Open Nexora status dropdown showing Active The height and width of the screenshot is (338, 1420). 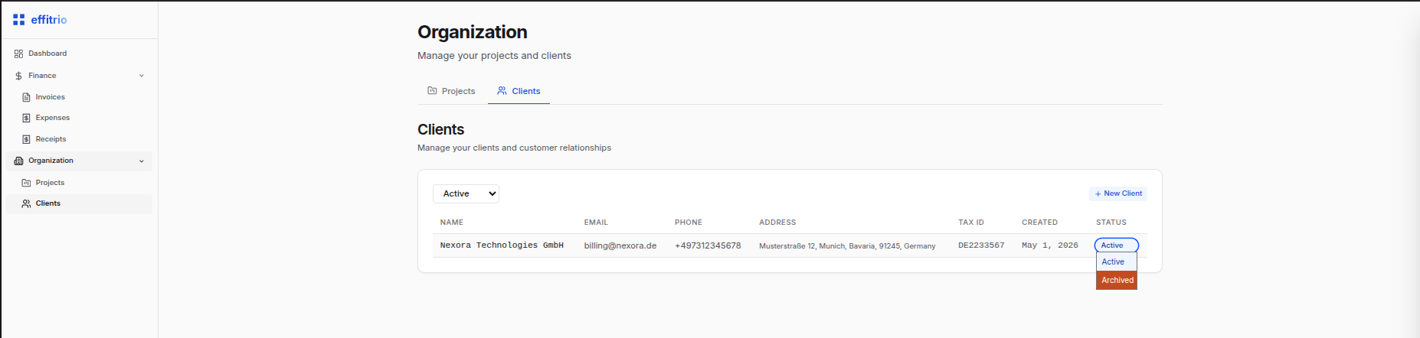point(1116,245)
